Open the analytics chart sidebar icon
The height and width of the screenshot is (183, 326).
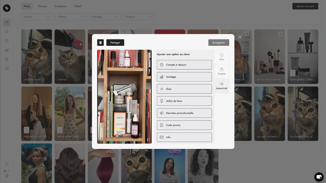point(7,50)
